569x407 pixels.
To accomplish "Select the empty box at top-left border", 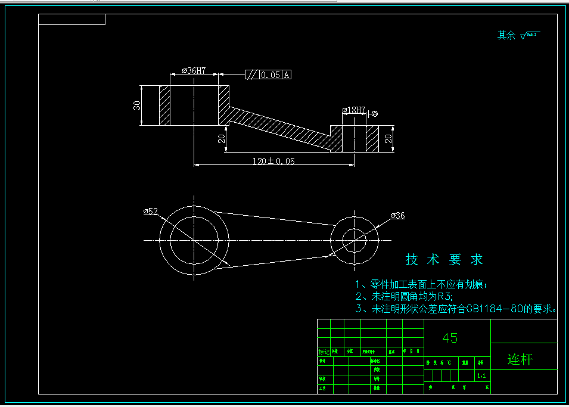I will click(71, 20).
